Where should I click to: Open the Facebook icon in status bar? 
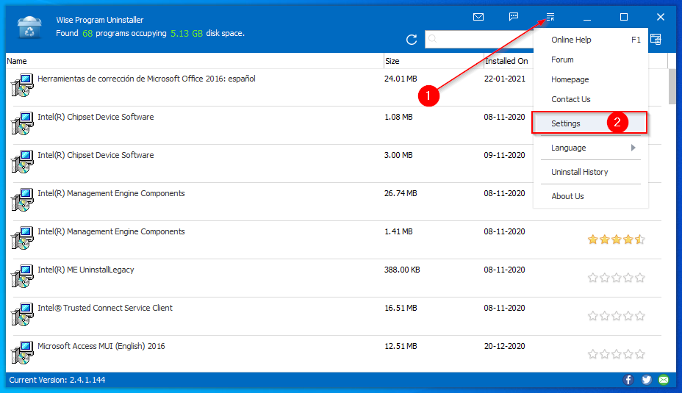point(628,380)
